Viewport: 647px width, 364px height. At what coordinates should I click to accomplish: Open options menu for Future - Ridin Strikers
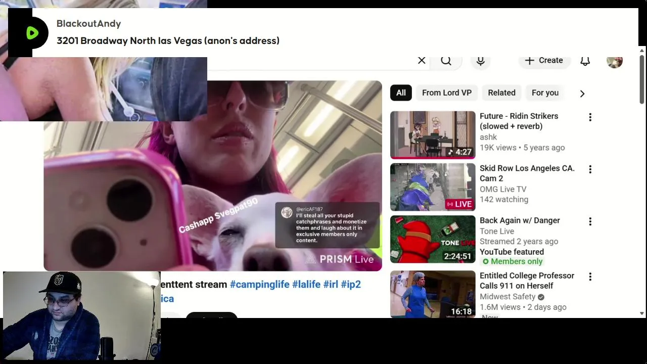[590, 117]
